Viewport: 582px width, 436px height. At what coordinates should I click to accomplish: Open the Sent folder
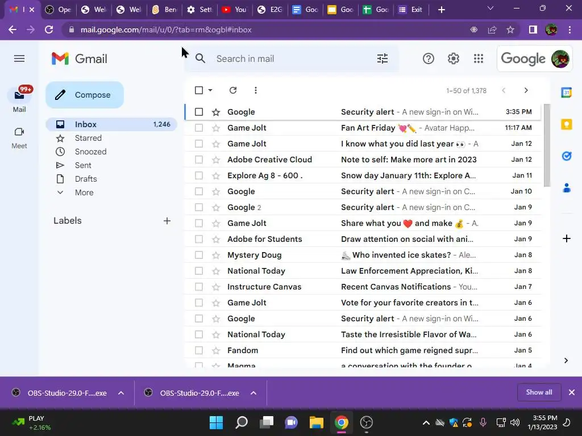pyautogui.click(x=83, y=165)
